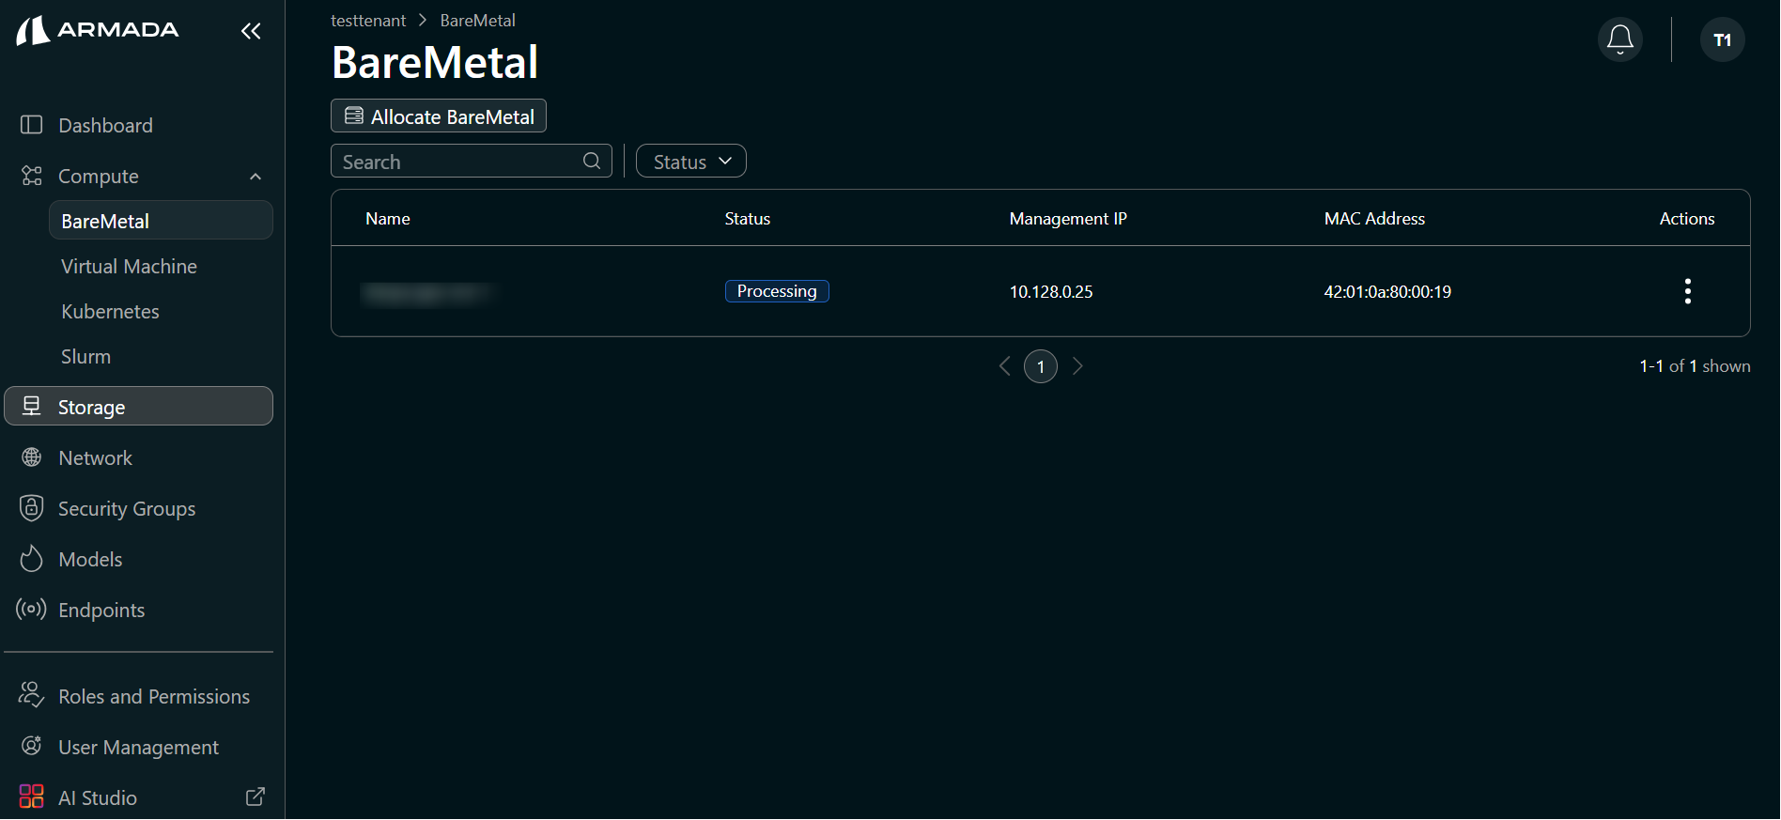Open Models section
Viewport: 1781px width, 820px height.
click(139, 559)
